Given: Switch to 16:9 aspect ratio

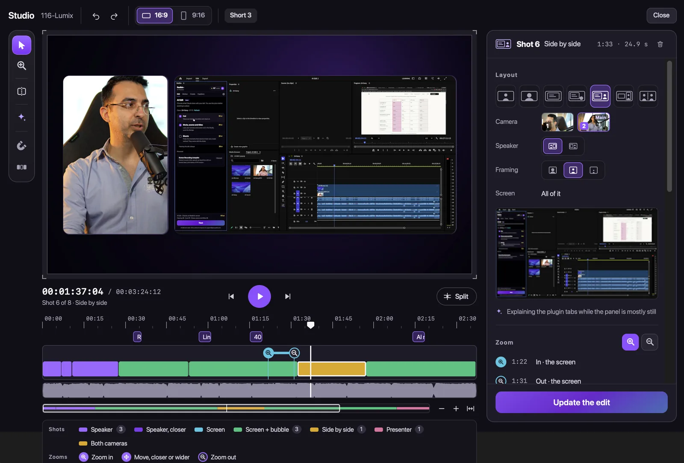Looking at the screenshot, I should (x=155, y=15).
